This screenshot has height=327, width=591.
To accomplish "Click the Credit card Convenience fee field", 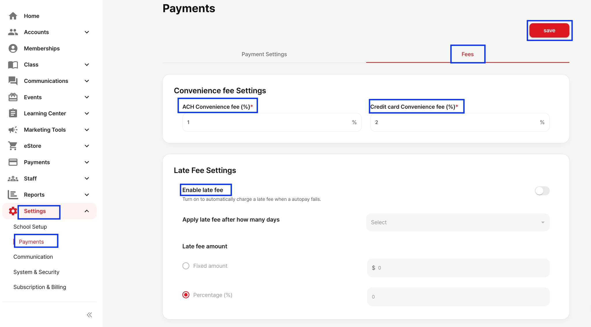I will tap(456, 122).
